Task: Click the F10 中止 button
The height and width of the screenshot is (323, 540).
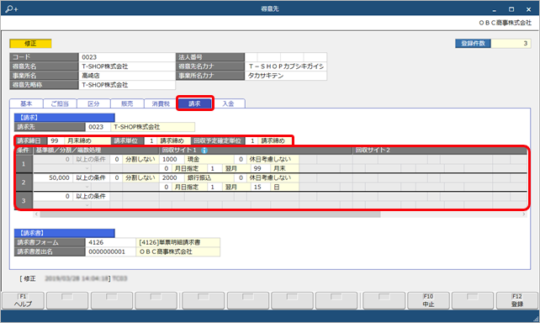Action: click(428, 300)
